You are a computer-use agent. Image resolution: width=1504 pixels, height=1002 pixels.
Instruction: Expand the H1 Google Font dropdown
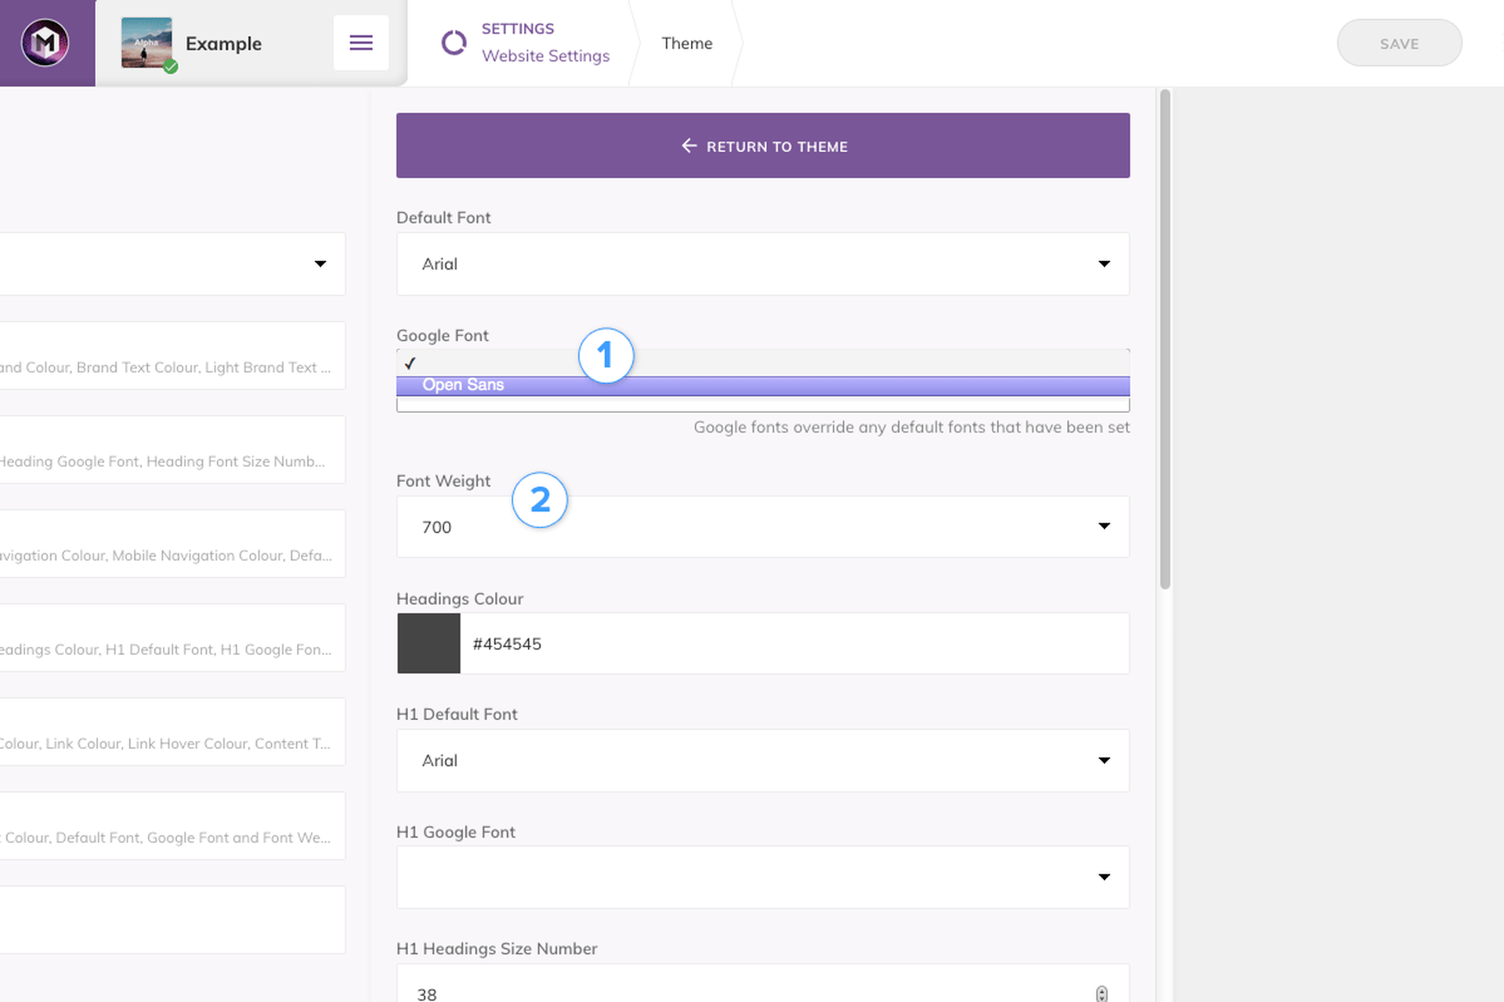click(763, 877)
